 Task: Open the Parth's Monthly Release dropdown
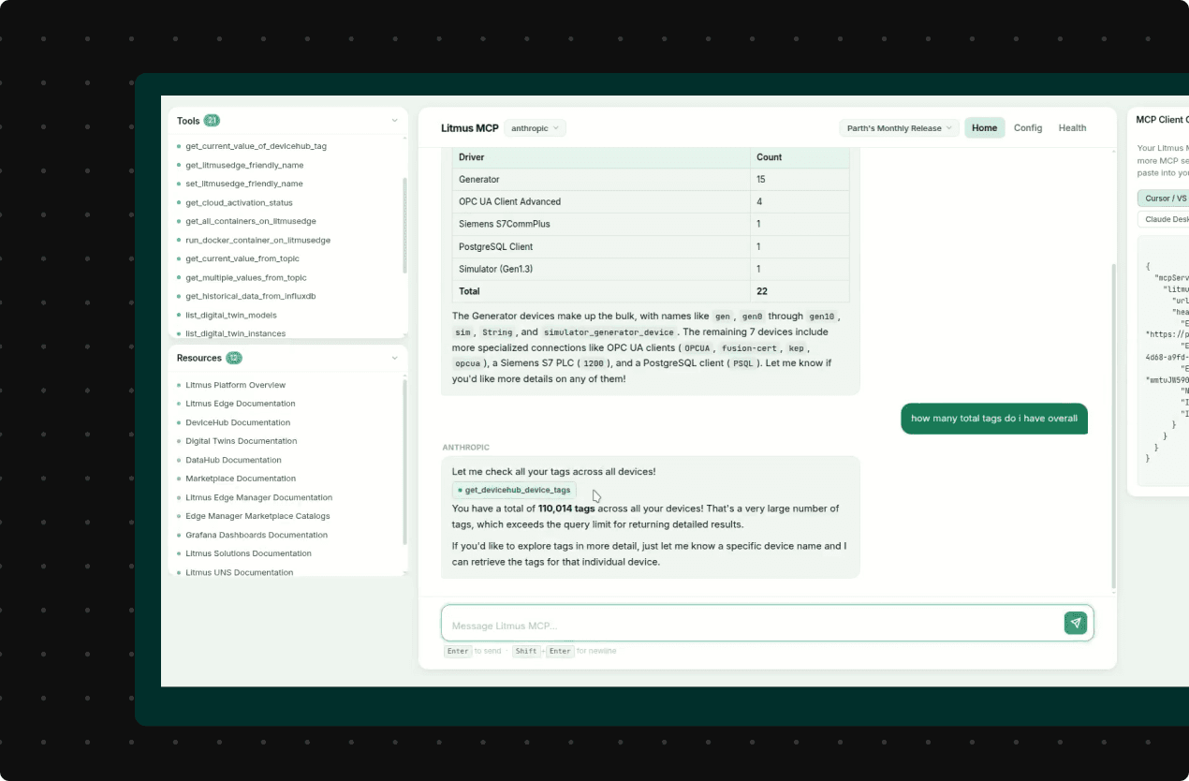[x=898, y=127]
